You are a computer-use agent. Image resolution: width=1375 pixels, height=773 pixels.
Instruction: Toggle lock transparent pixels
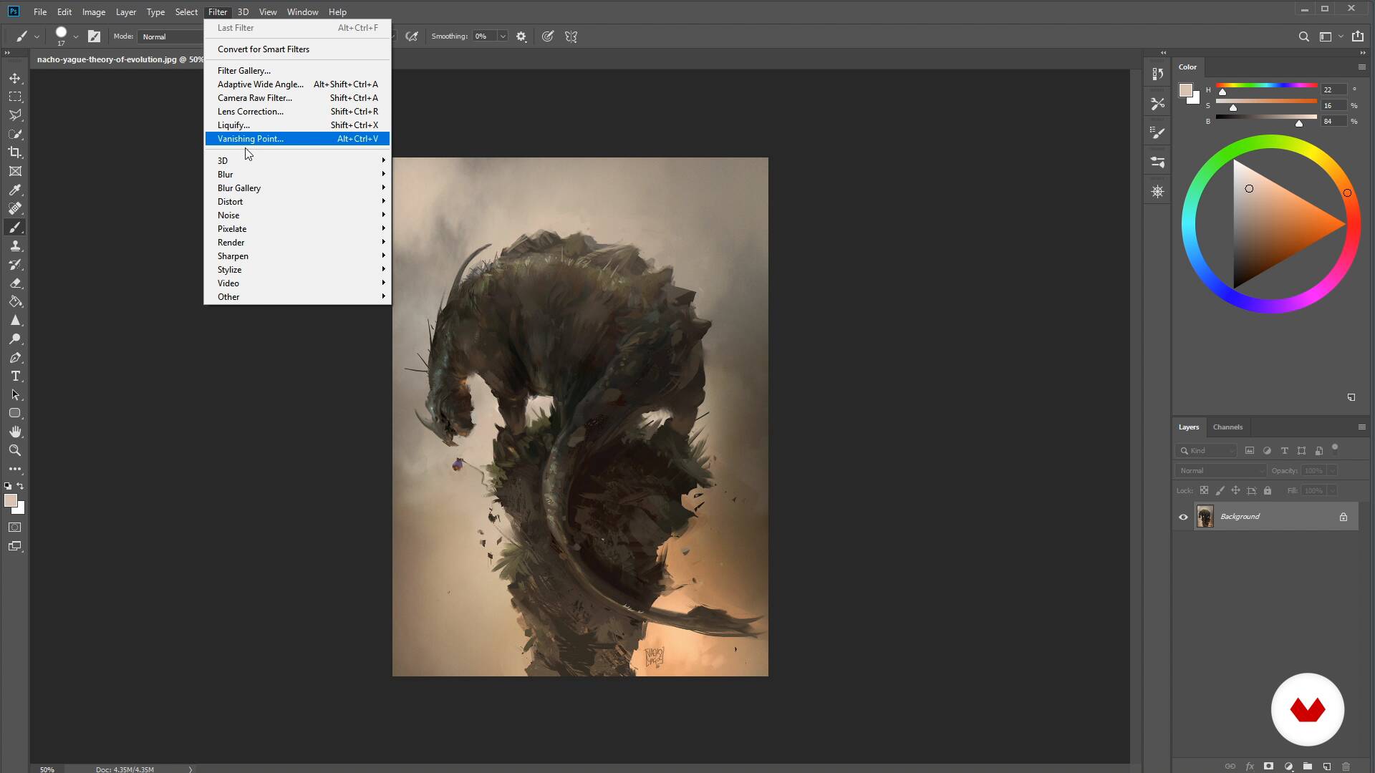click(1204, 490)
